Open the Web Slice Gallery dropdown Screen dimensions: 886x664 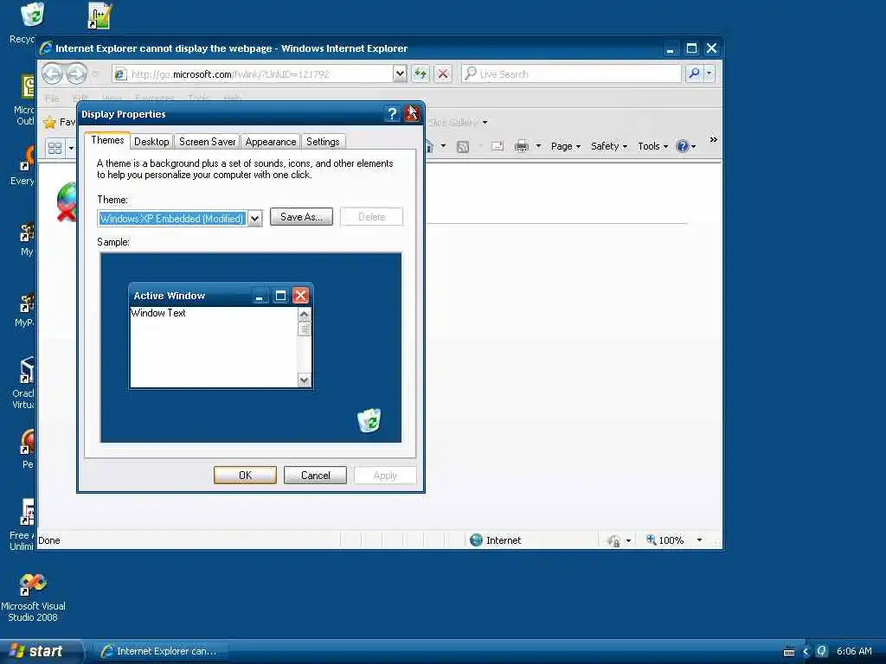click(485, 123)
